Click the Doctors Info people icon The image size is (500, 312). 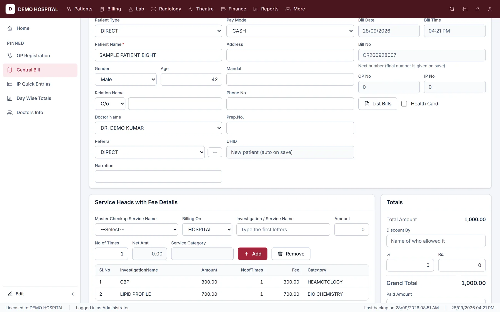point(10,113)
